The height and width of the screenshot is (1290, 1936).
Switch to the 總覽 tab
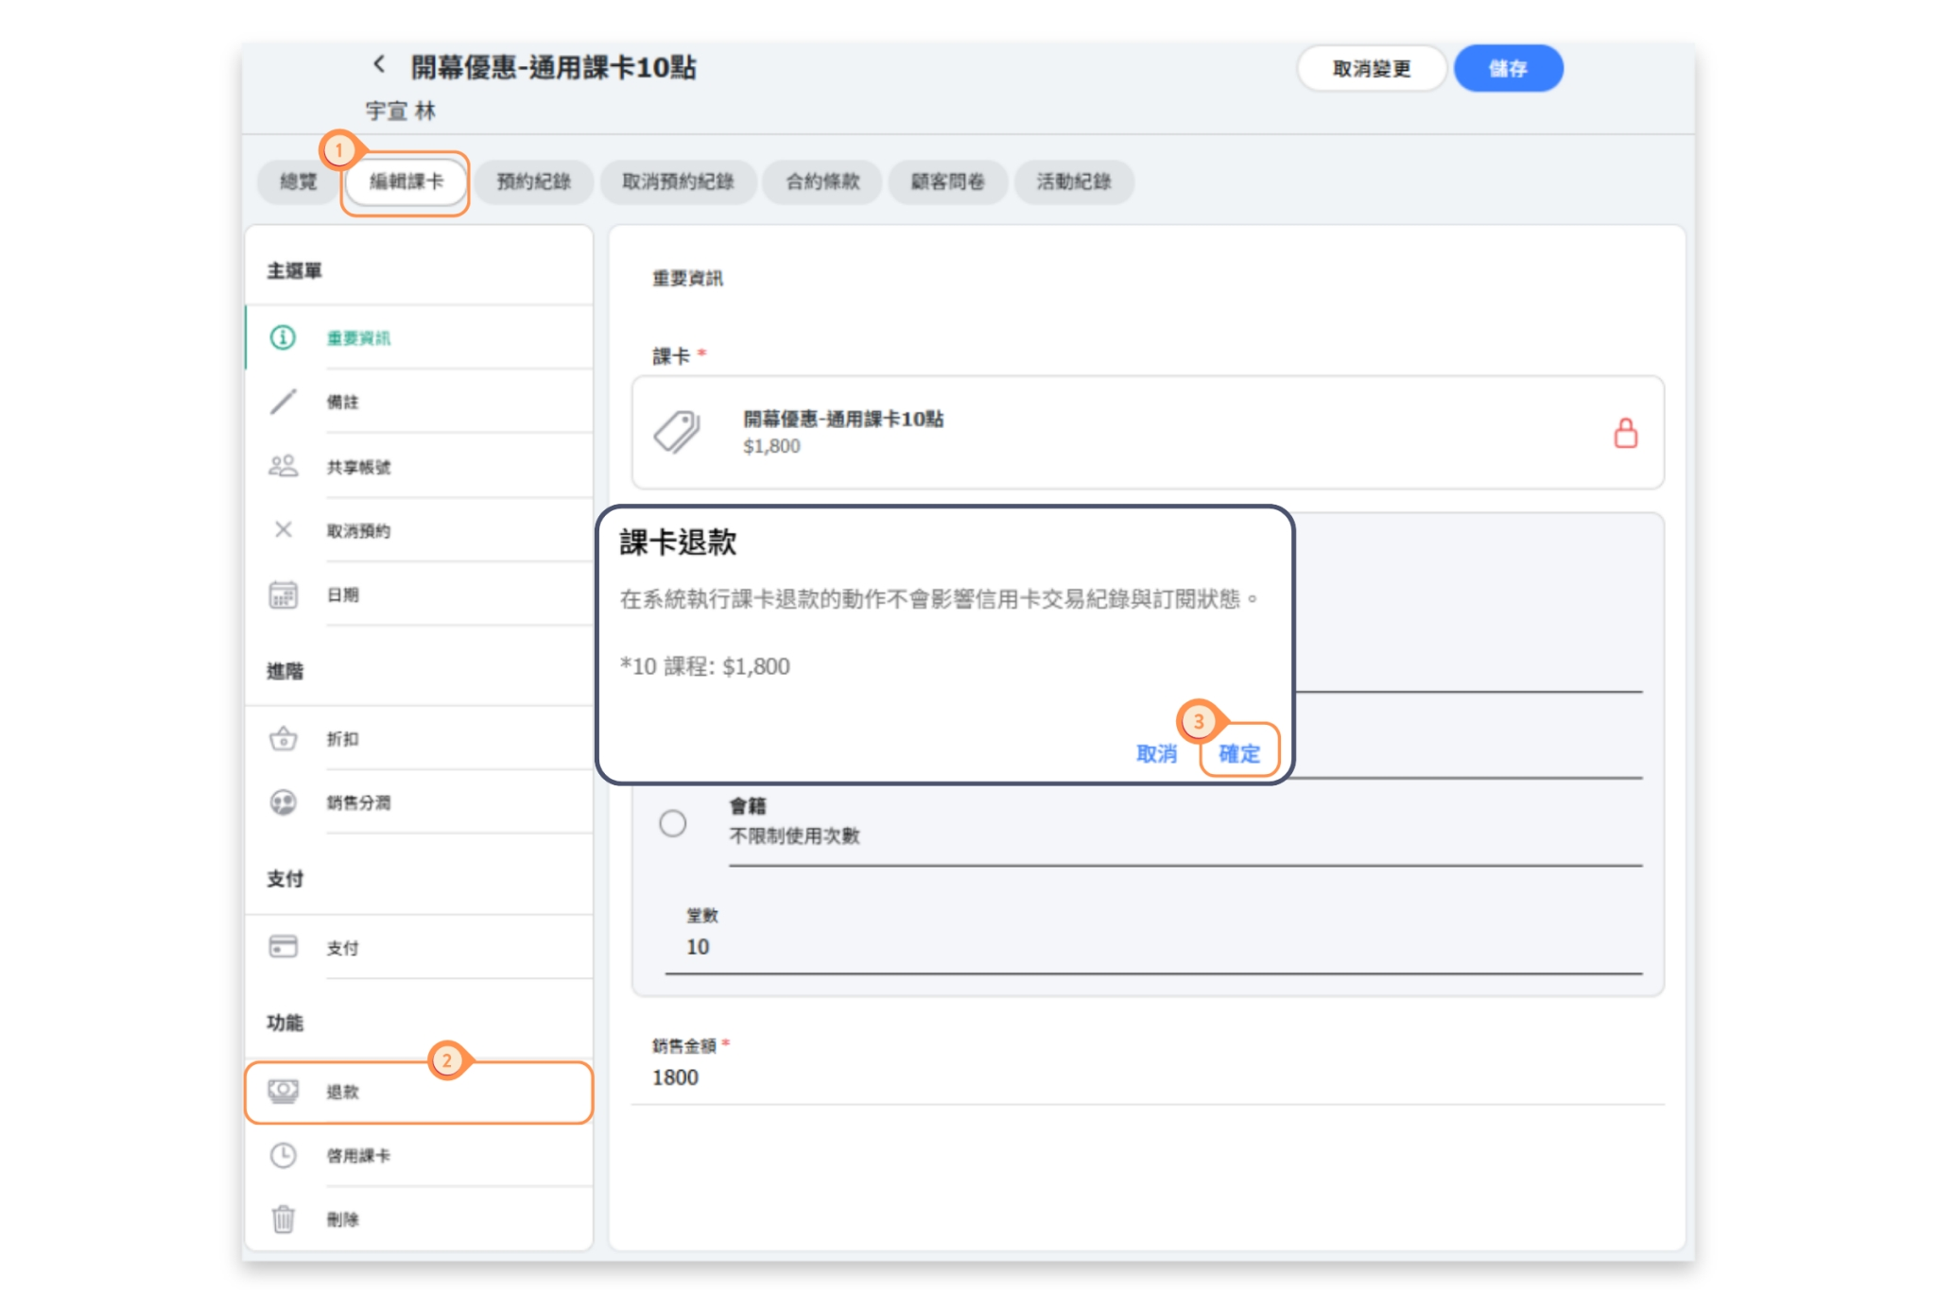tap(298, 181)
